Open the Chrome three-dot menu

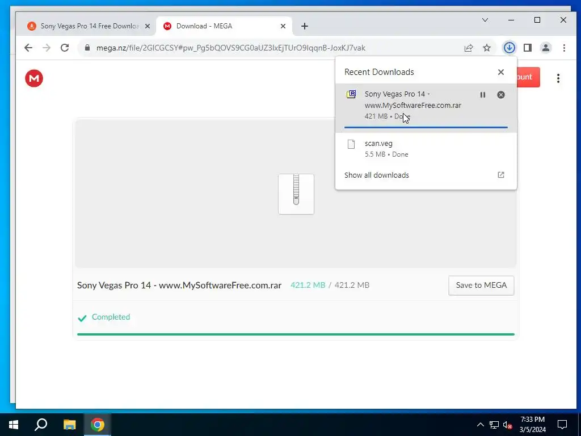coord(564,48)
